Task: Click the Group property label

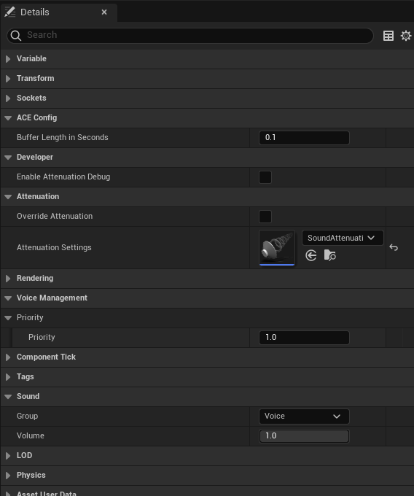Action: click(x=27, y=416)
